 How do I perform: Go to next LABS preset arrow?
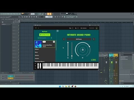pos(94,39)
